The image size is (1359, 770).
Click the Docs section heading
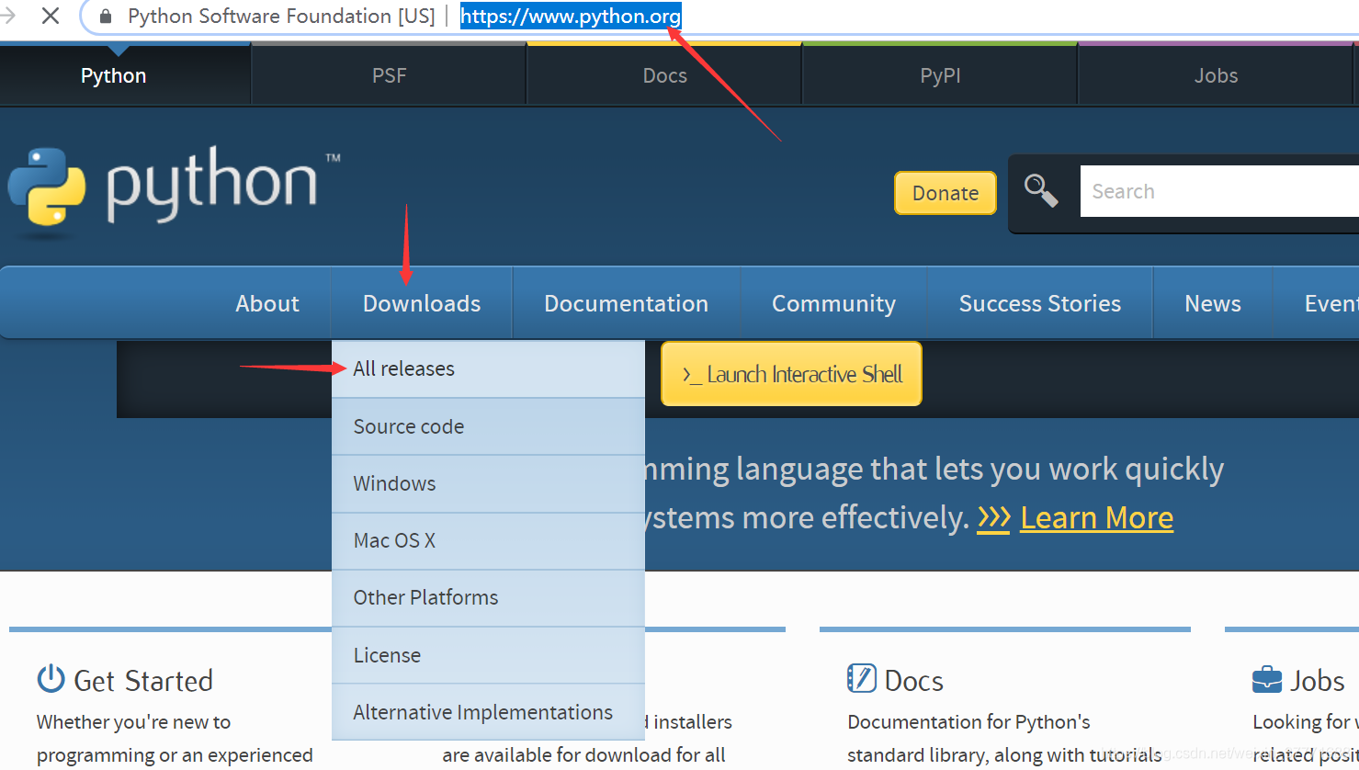(x=914, y=681)
